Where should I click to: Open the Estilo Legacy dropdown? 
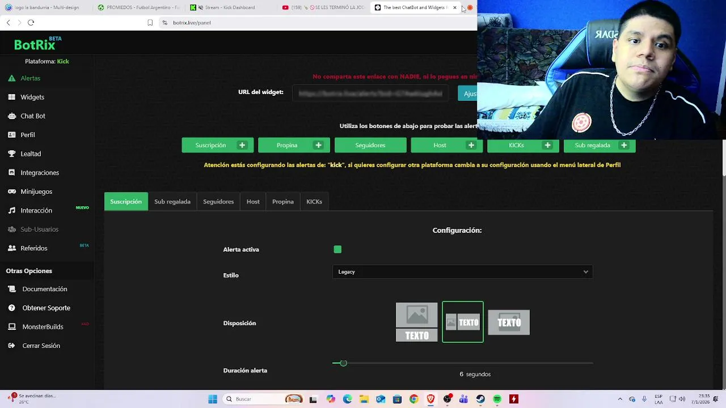tap(462, 272)
